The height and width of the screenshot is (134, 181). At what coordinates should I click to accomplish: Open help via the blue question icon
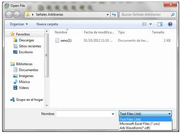pyautogui.click(x=170, y=24)
